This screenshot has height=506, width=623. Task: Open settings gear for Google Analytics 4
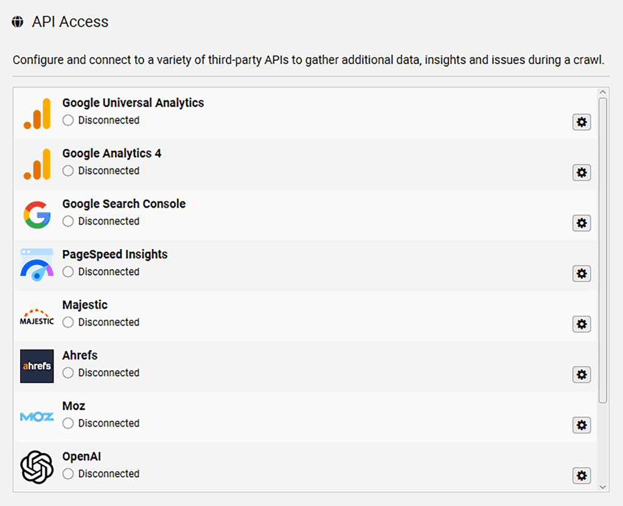[582, 173]
